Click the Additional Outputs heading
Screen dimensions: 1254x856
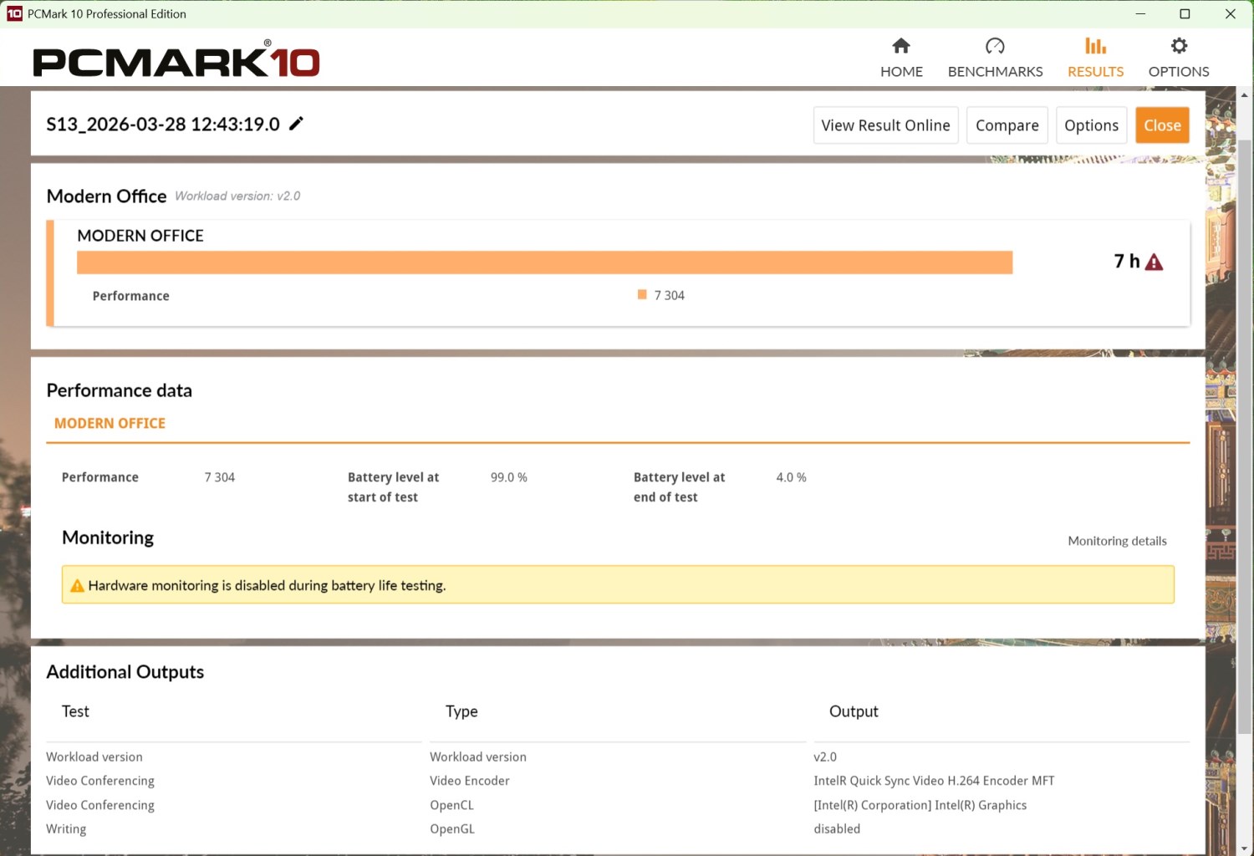(125, 672)
